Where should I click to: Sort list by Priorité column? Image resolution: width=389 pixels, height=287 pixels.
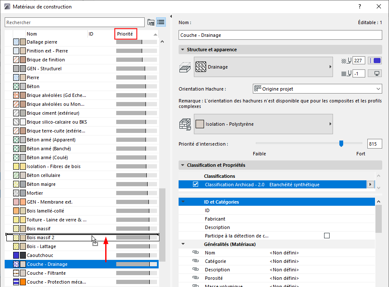[x=125, y=34]
